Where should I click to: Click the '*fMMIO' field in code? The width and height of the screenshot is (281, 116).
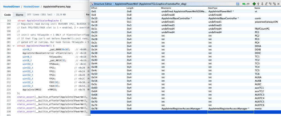pyautogui.click(x=52, y=90)
